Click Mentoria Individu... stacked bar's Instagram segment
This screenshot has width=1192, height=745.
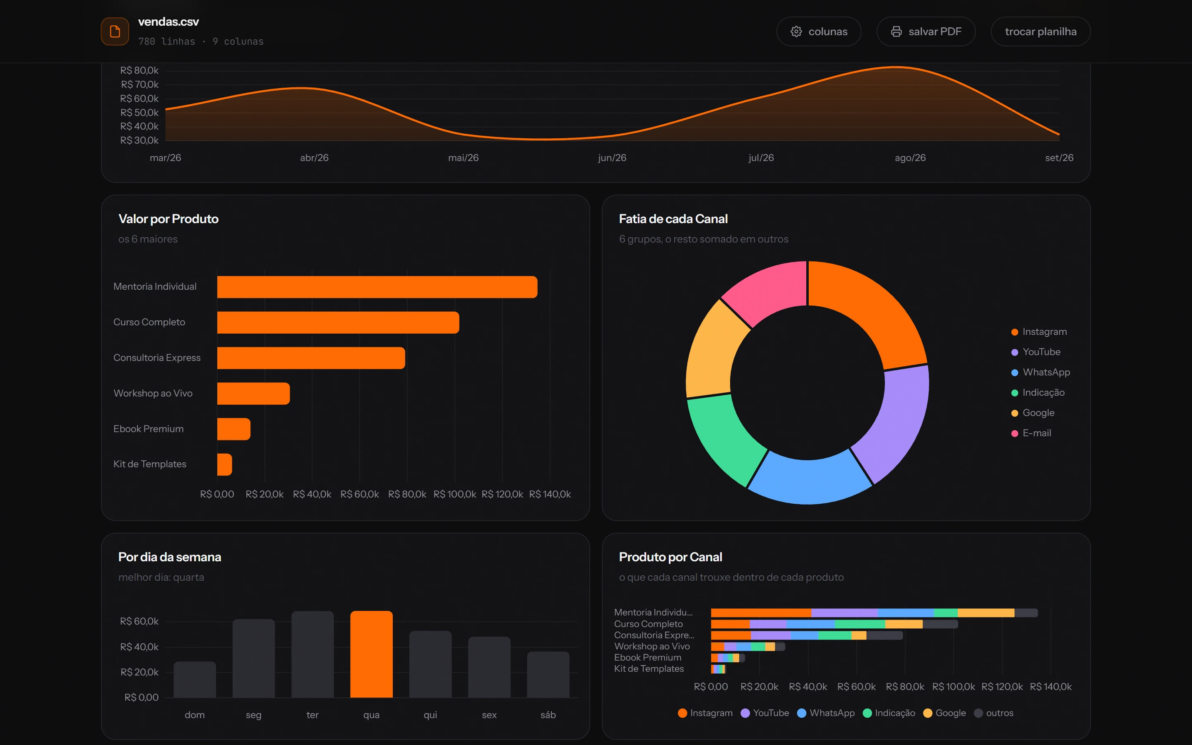761,613
